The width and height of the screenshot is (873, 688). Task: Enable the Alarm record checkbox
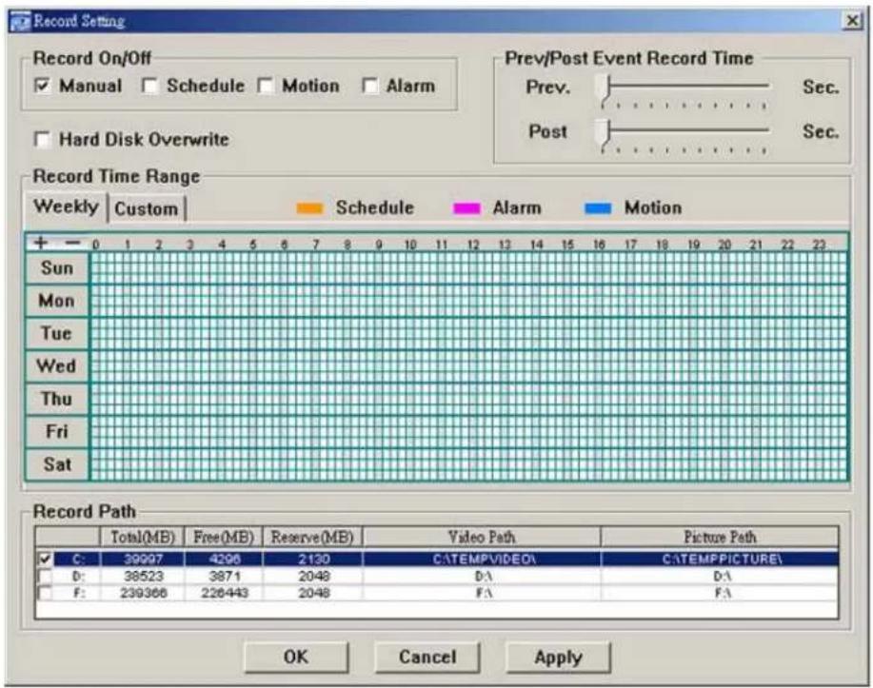pyautogui.click(x=369, y=86)
